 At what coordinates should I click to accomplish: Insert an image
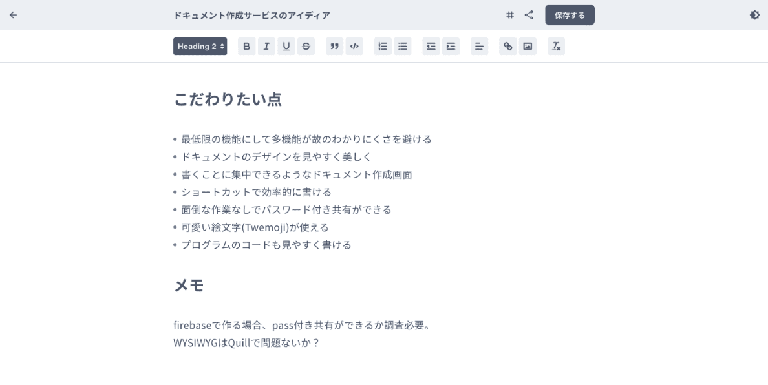tap(528, 47)
